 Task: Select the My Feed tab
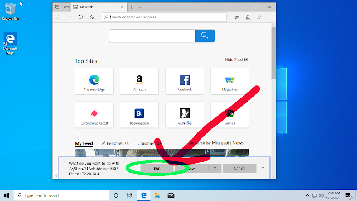click(84, 143)
